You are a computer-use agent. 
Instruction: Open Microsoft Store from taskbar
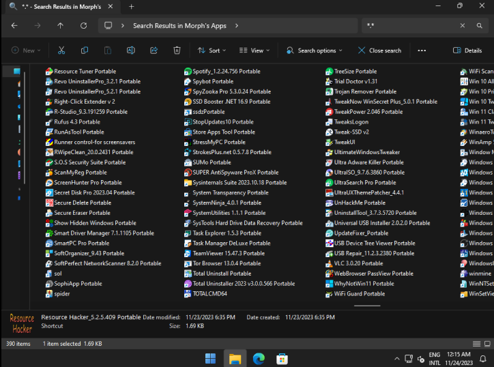[x=282, y=359]
